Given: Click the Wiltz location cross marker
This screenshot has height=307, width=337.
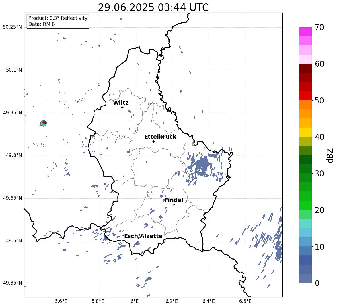Looking at the screenshot, I should pos(122,107).
